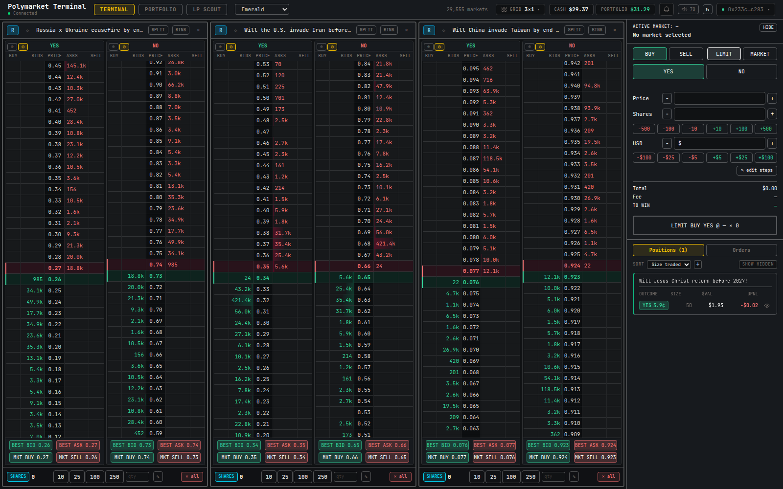Viewport: 783px width, 489px height.
Task: Select NO outcome in the order entry panel
Action: click(x=741, y=71)
